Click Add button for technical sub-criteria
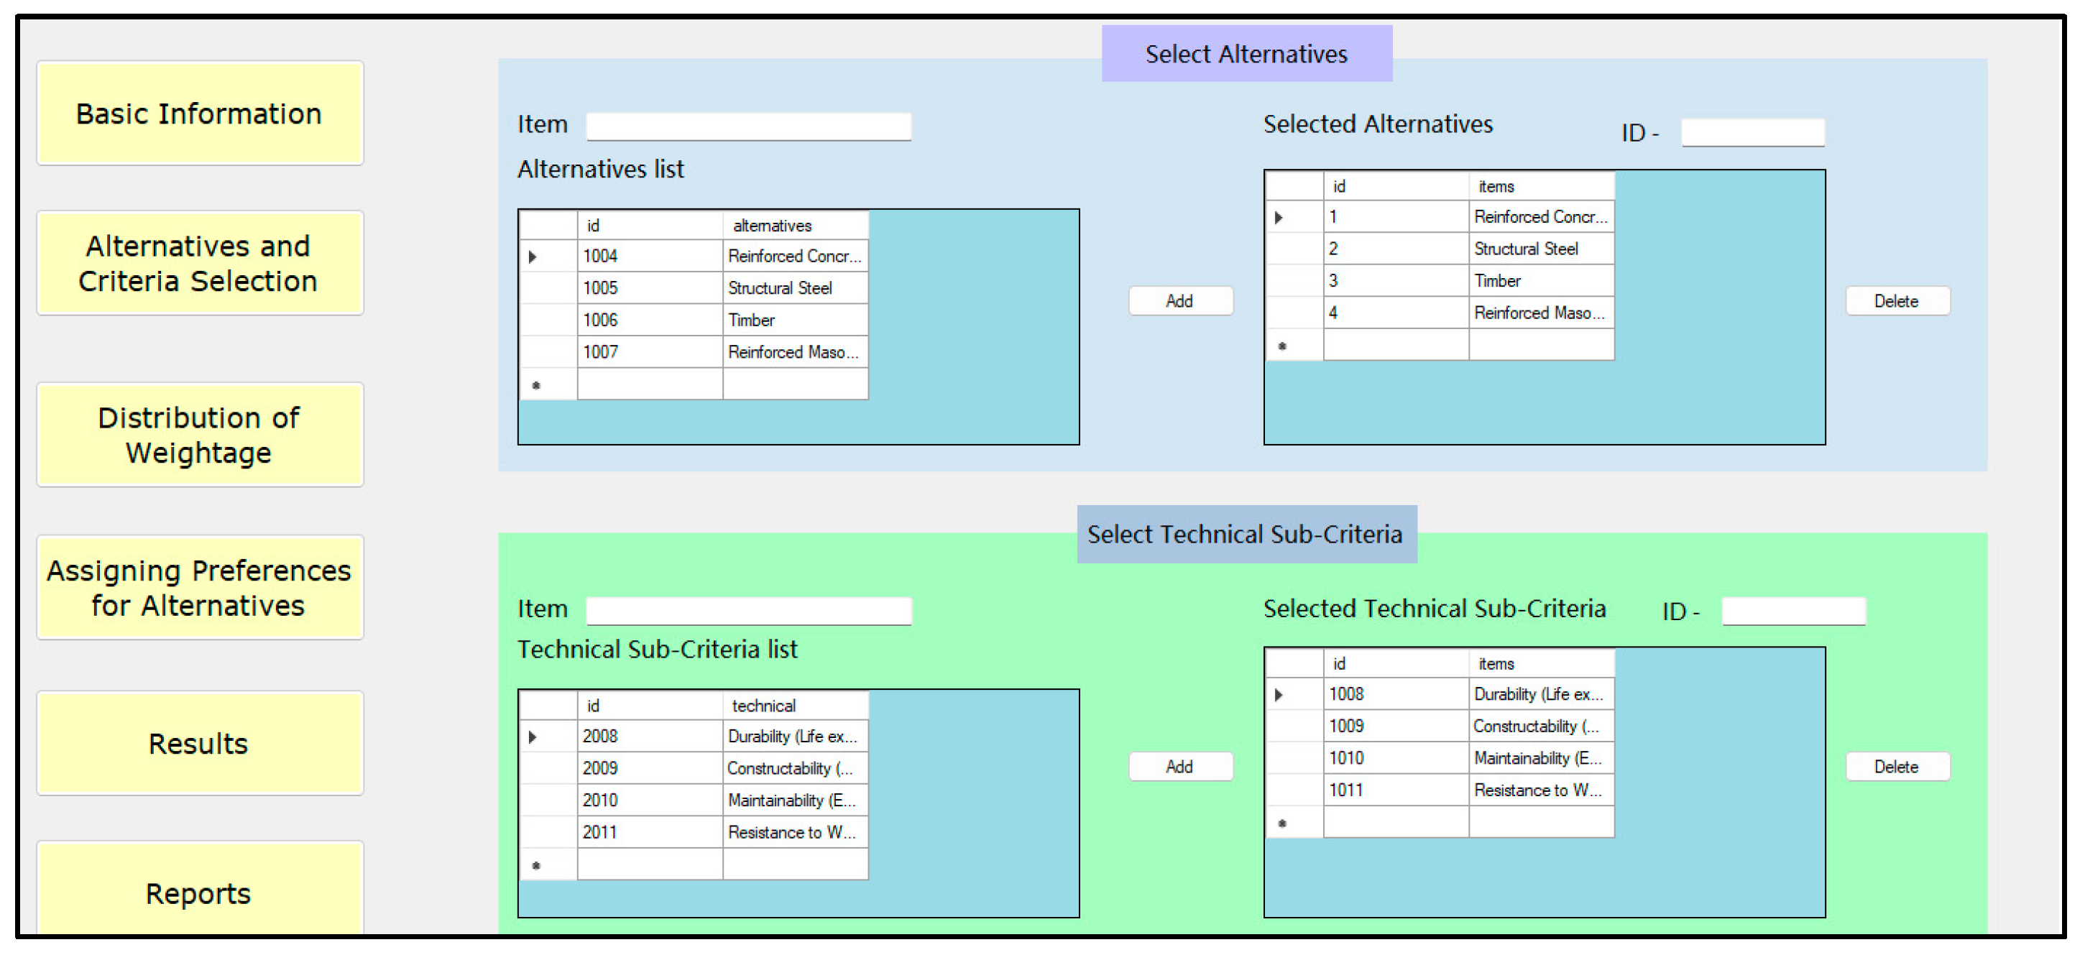Image resolution: width=2080 pixels, height=955 pixels. pyautogui.click(x=1179, y=766)
